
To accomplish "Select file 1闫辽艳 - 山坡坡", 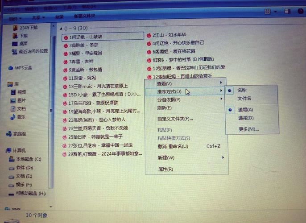I will point(103,37).
